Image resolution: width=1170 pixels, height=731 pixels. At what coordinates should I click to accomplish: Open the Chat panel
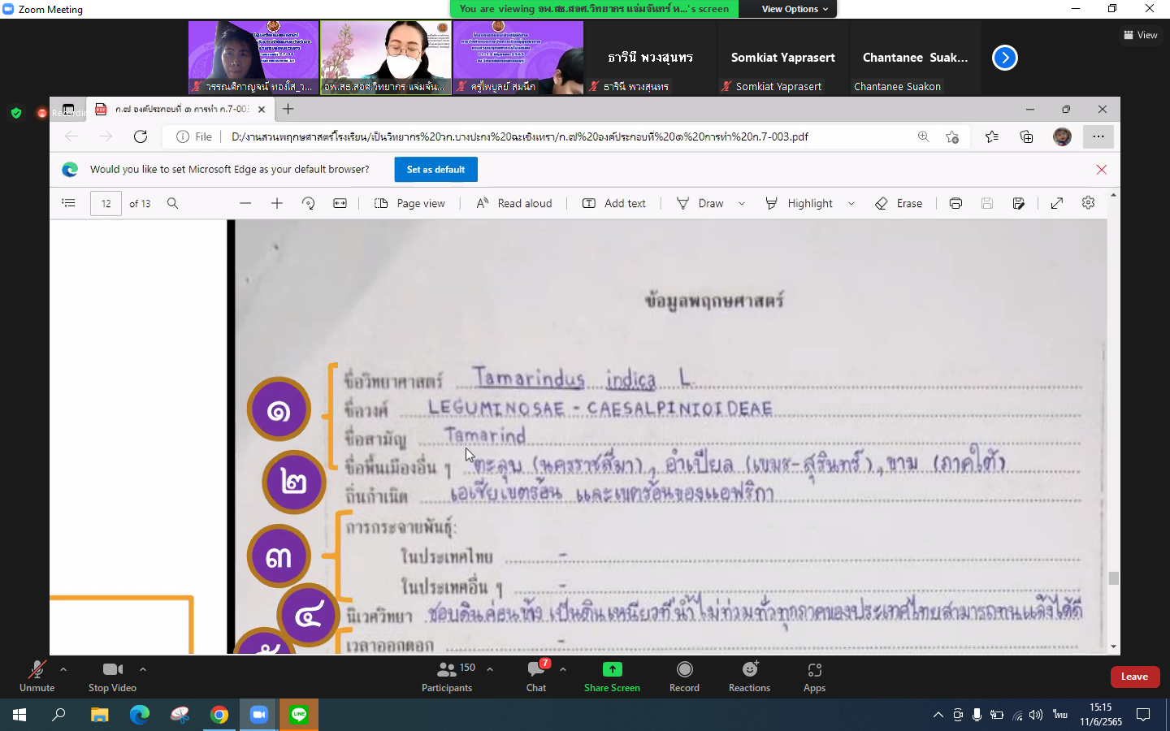pyautogui.click(x=536, y=676)
